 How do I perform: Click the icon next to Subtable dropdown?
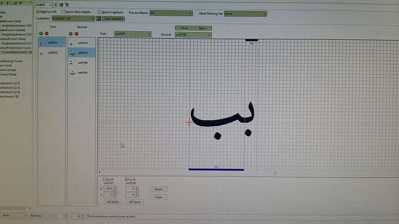98,18
